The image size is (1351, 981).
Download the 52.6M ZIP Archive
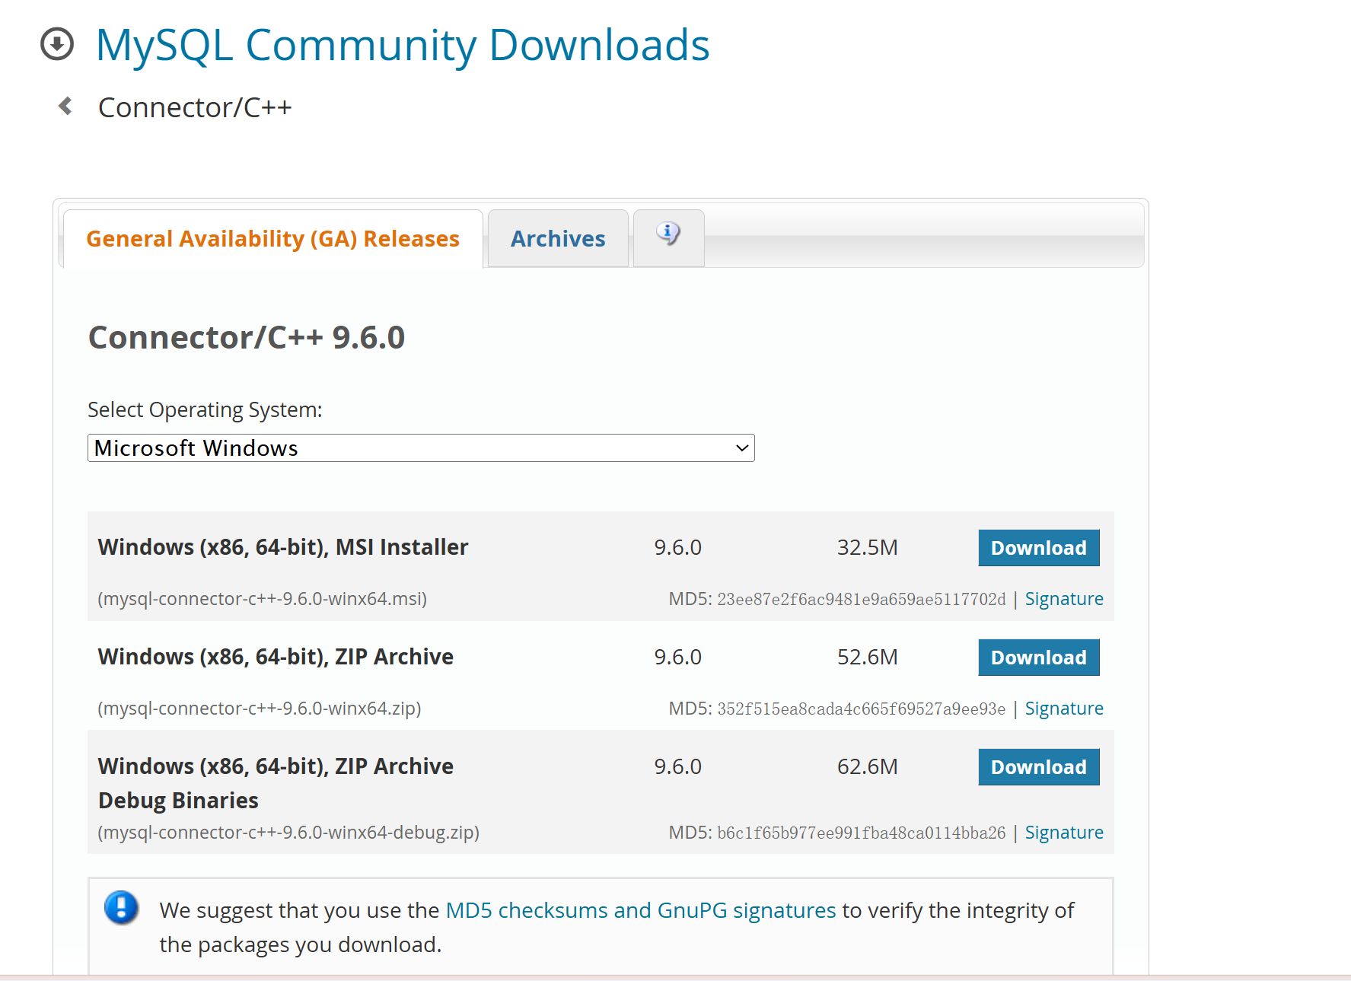[x=1038, y=658]
